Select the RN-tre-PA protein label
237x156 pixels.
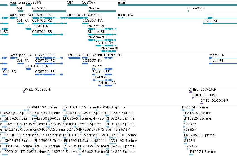pyautogui.click(x=107, y=83)
